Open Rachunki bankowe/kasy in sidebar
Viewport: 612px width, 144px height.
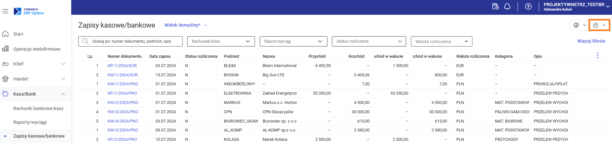click(x=38, y=108)
